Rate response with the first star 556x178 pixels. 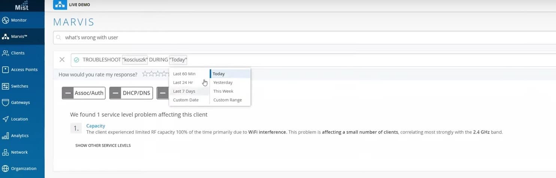tap(145, 74)
